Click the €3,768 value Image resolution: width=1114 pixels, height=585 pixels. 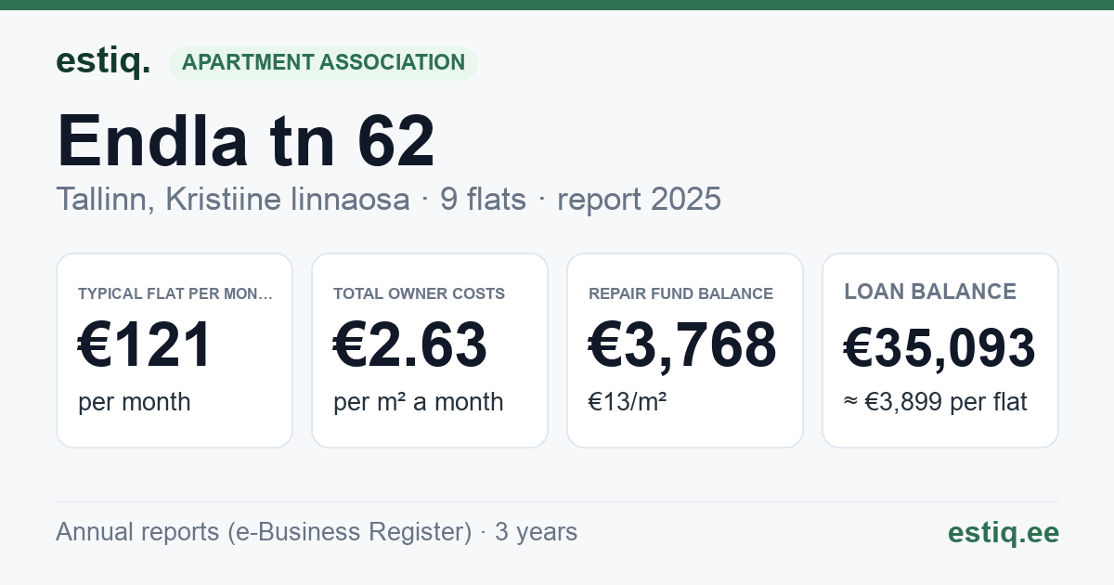pyautogui.click(x=682, y=345)
